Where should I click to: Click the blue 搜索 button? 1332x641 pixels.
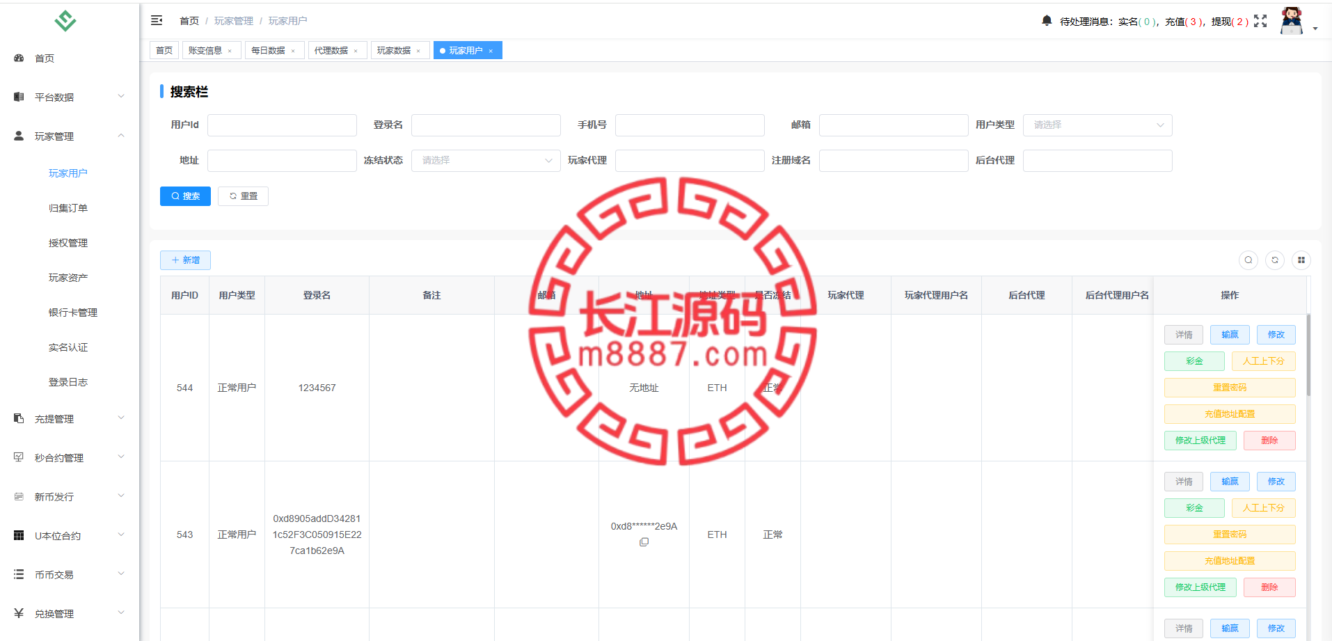pos(185,196)
